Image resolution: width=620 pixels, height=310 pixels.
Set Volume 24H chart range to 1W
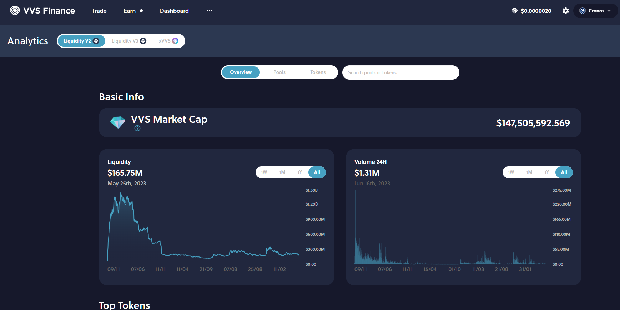point(511,172)
